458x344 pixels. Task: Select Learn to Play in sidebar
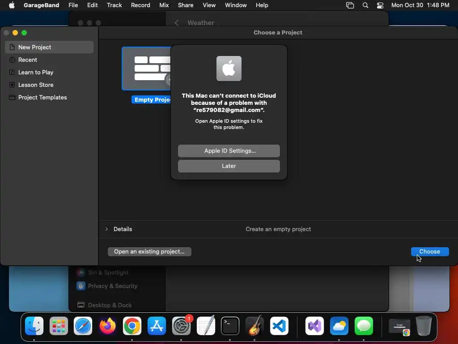point(49,72)
